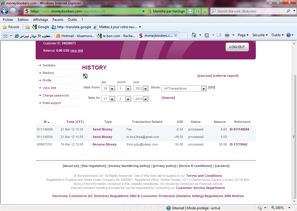Click the [referral report] link
The width and height of the screenshot is (297, 211).
pyautogui.click(x=226, y=76)
